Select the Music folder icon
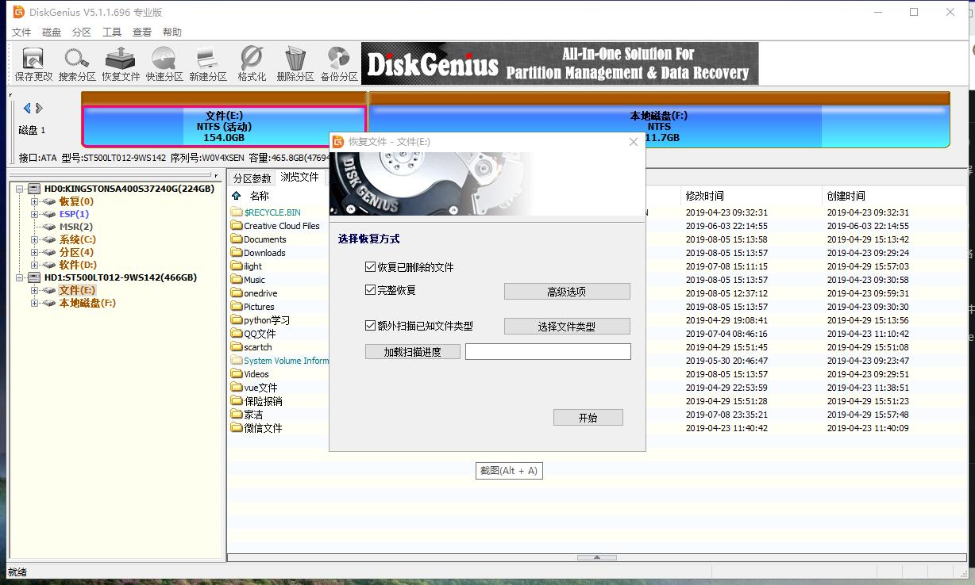Screen dimensions: 975x585 (237, 280)
